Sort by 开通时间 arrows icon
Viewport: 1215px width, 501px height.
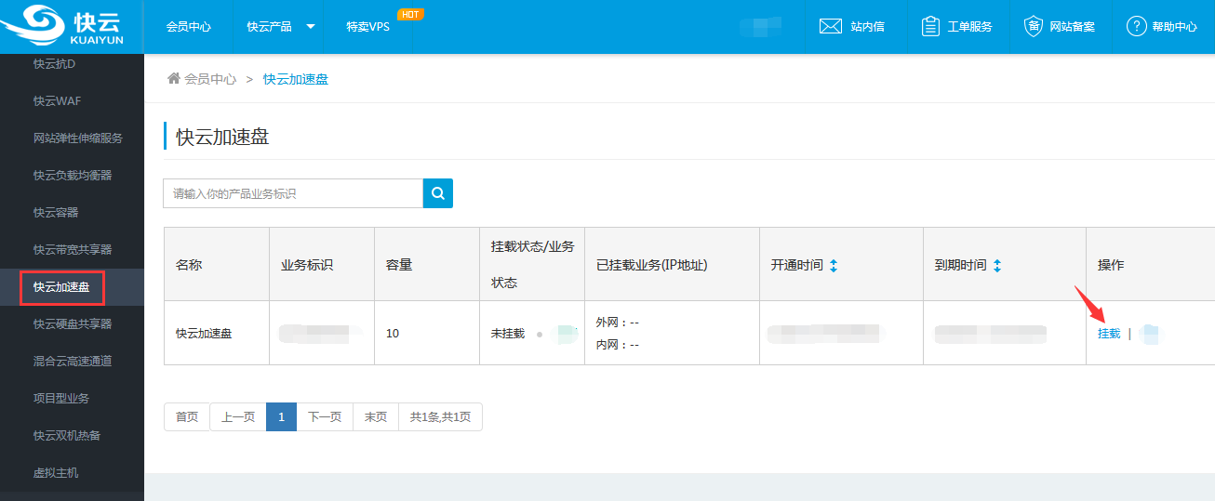pyautogui.click(x=834, y=265)
